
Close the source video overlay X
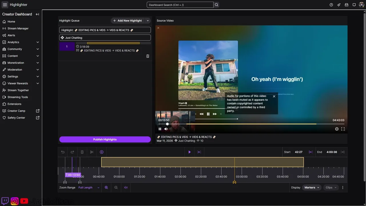(158, 28)
